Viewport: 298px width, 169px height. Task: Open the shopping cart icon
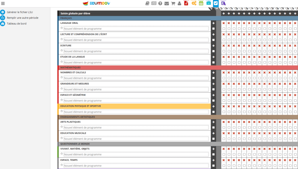pyautogui.click(x=173, y=3)
